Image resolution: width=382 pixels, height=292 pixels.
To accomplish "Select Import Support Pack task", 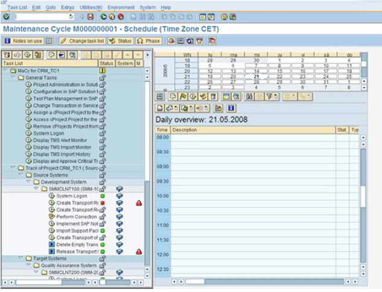I will [x=77, y=230].
